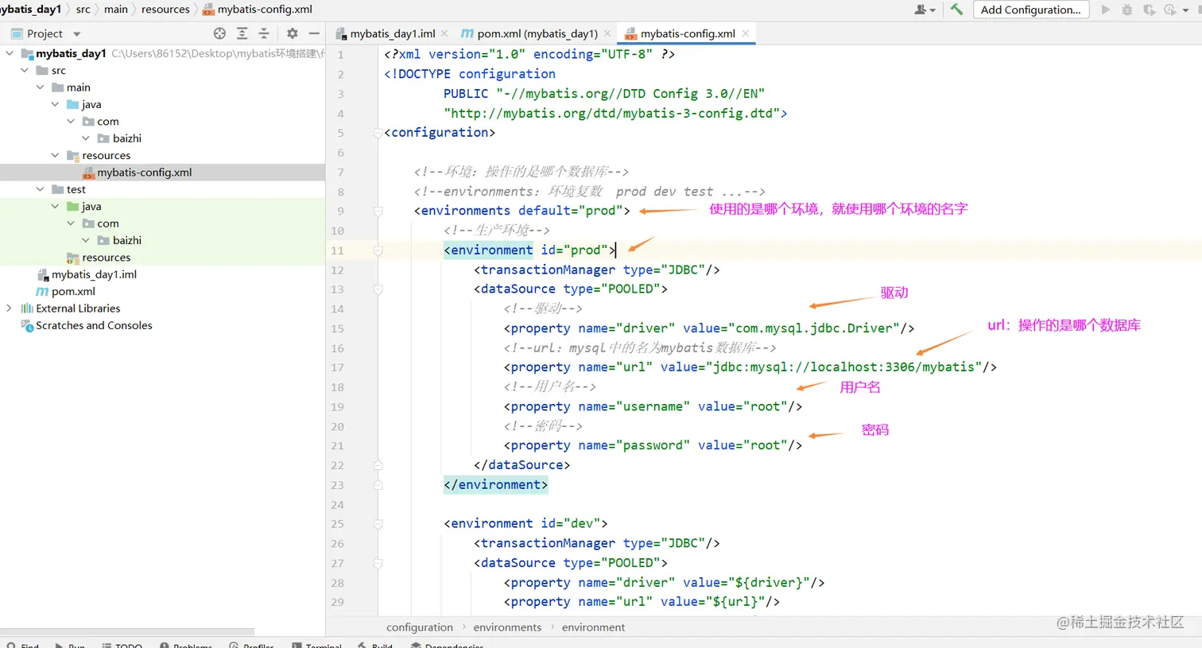Click the green Run arrow icon

[1105, 10]
